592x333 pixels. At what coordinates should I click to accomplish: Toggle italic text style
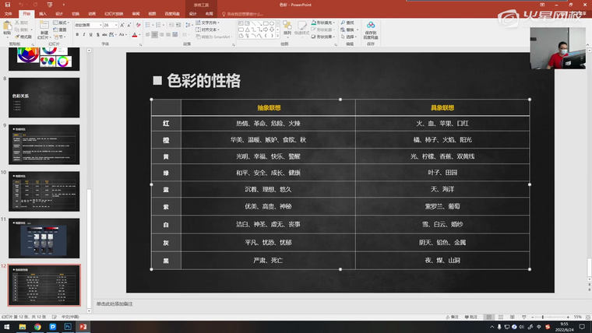[x=84, y=35]
